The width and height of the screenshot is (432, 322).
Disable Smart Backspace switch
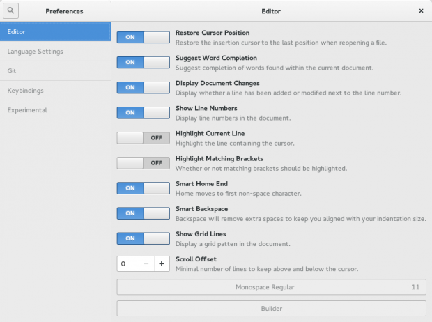(x=143, y=213)
